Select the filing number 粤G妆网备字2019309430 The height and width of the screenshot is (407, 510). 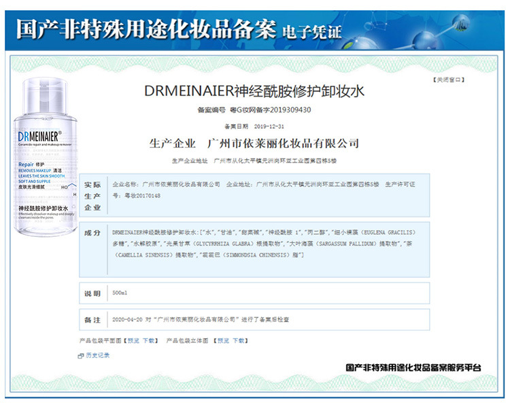click(271, 110)
